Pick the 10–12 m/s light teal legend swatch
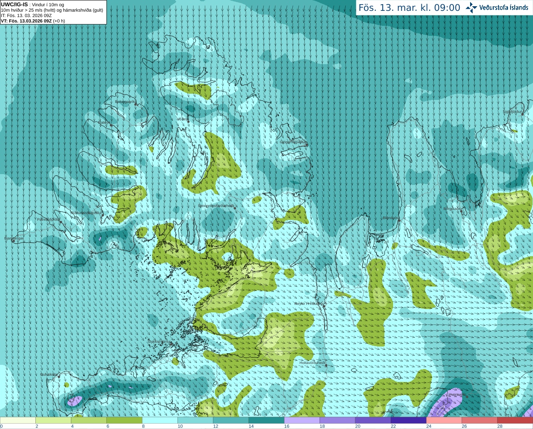This screenshot has width=533, height=429. pos(195,420)
